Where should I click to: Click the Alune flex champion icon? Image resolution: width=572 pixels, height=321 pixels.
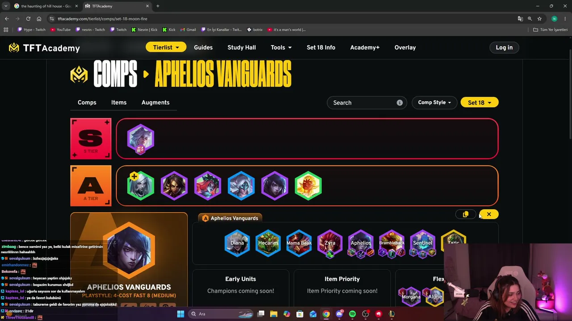[435, 297]
